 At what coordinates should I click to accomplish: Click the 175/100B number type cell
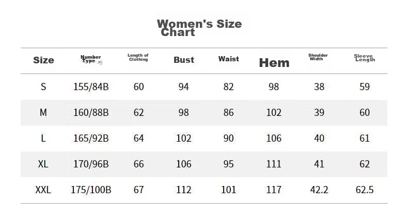pos(91,190)
